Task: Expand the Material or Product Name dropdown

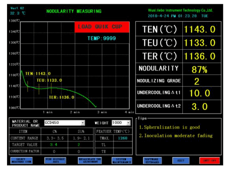Action: click(x=83, y=123)
